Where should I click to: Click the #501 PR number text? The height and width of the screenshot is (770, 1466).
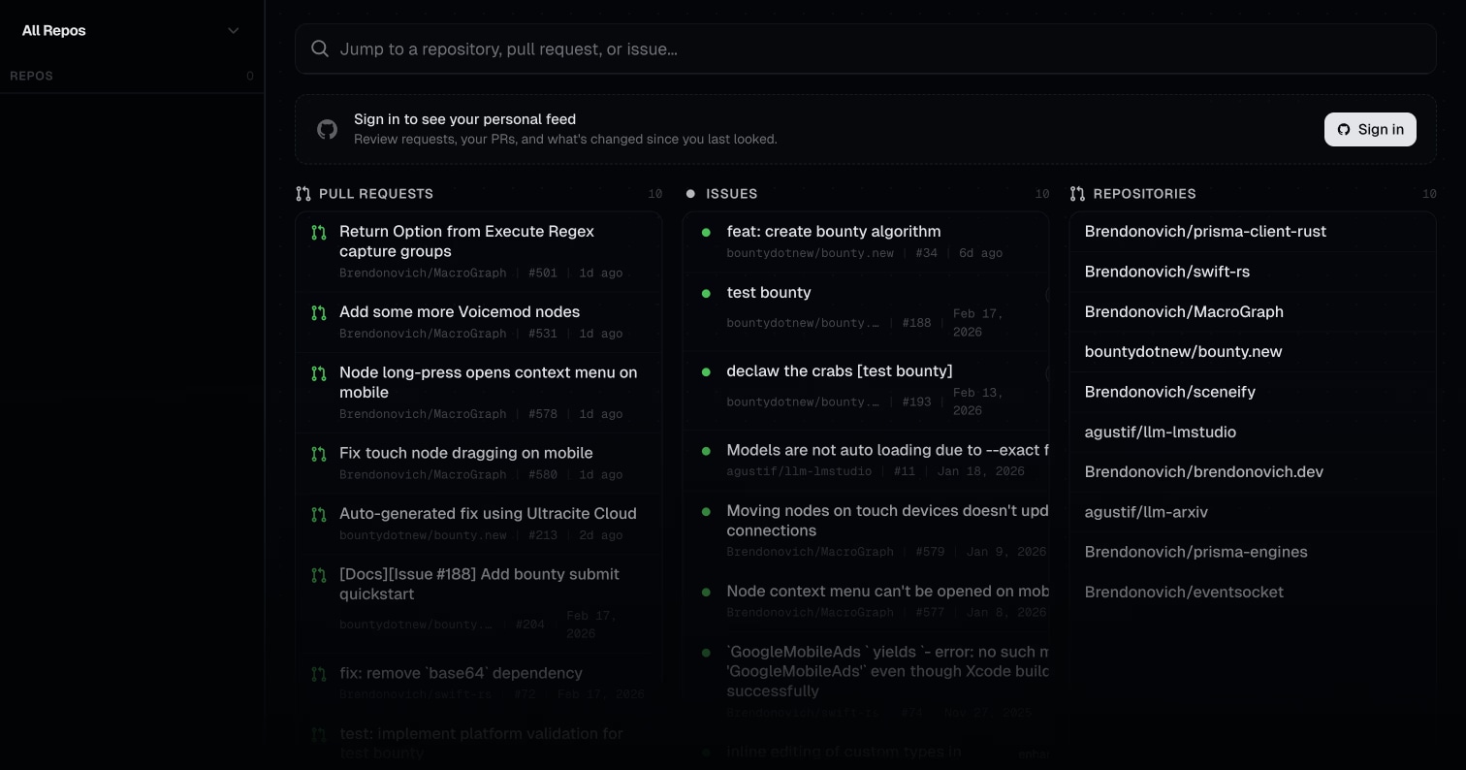pyautogui.click(x=543, y=273)
